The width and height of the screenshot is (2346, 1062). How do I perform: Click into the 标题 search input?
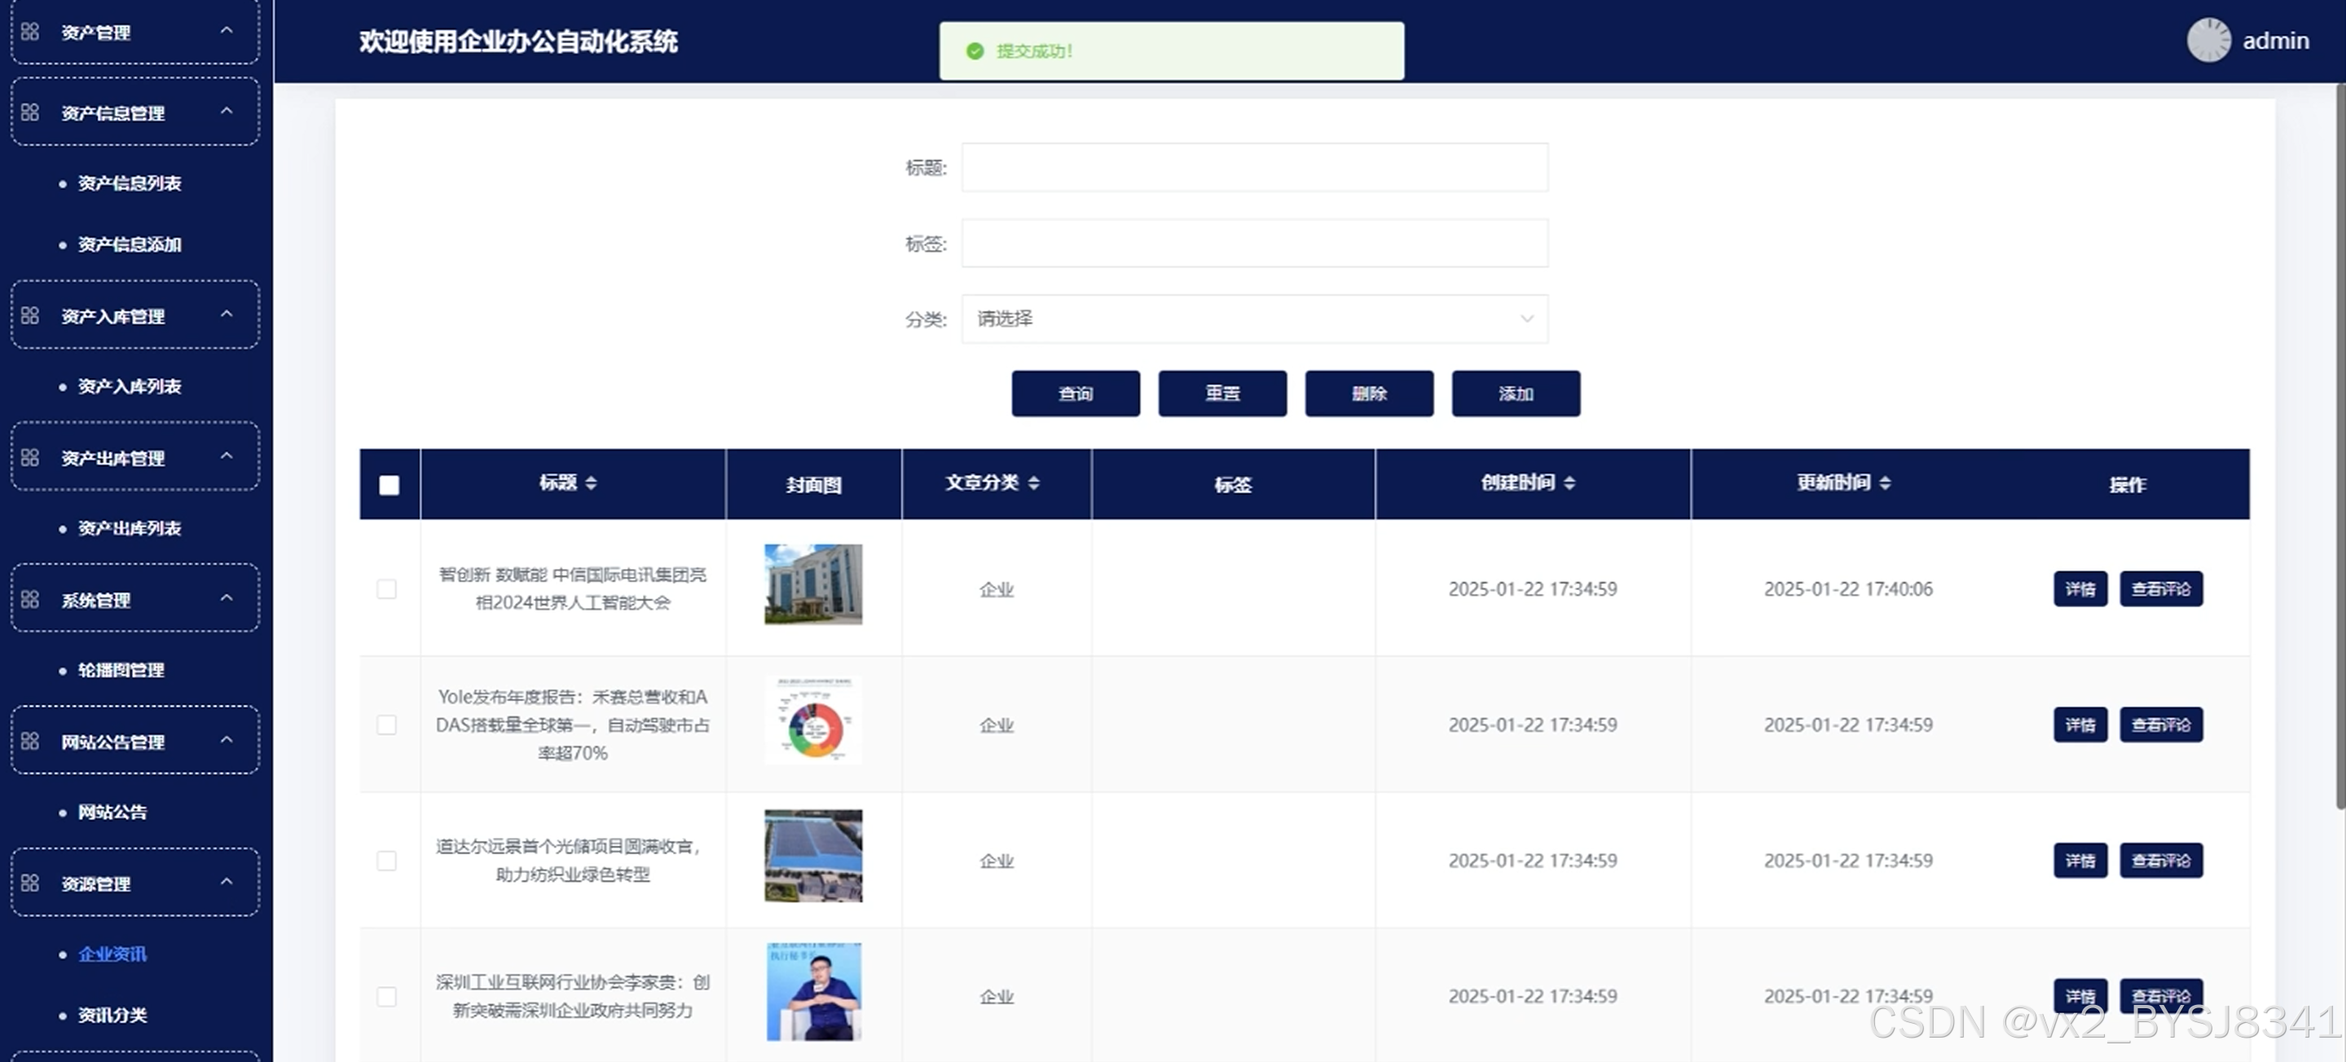(1253, 168)
